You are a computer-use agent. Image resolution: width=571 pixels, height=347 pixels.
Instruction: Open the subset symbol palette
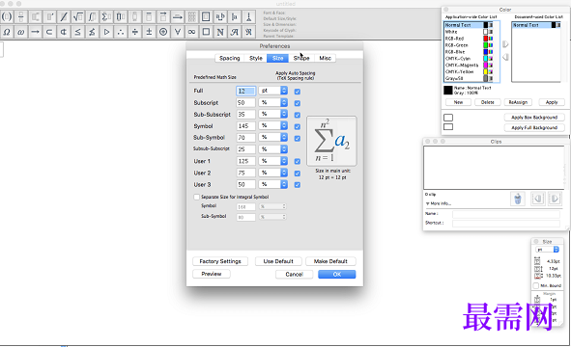(49, 32)
